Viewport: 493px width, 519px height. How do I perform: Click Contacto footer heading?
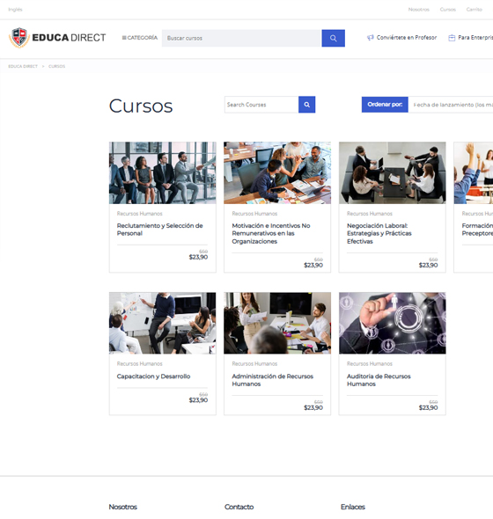pyautogui.click(x=239, y=507)
